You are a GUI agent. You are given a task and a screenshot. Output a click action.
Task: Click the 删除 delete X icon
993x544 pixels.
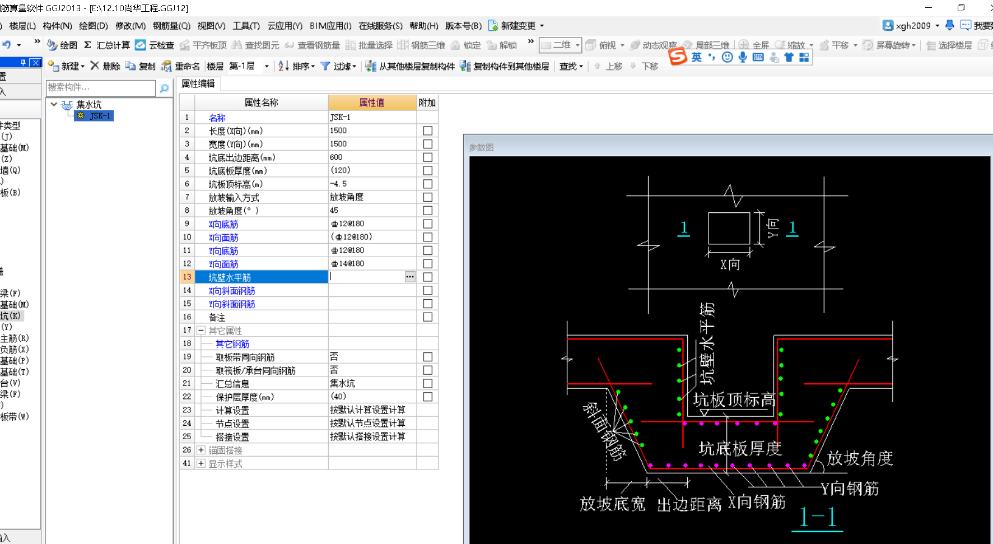pyautogui.click(x=95, y=66)
